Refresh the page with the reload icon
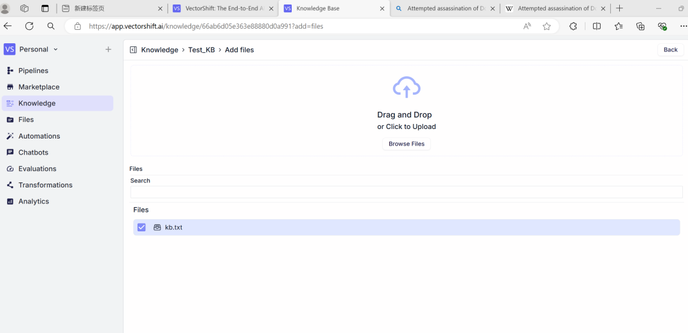The image size is (688, 333). (29, 26)
